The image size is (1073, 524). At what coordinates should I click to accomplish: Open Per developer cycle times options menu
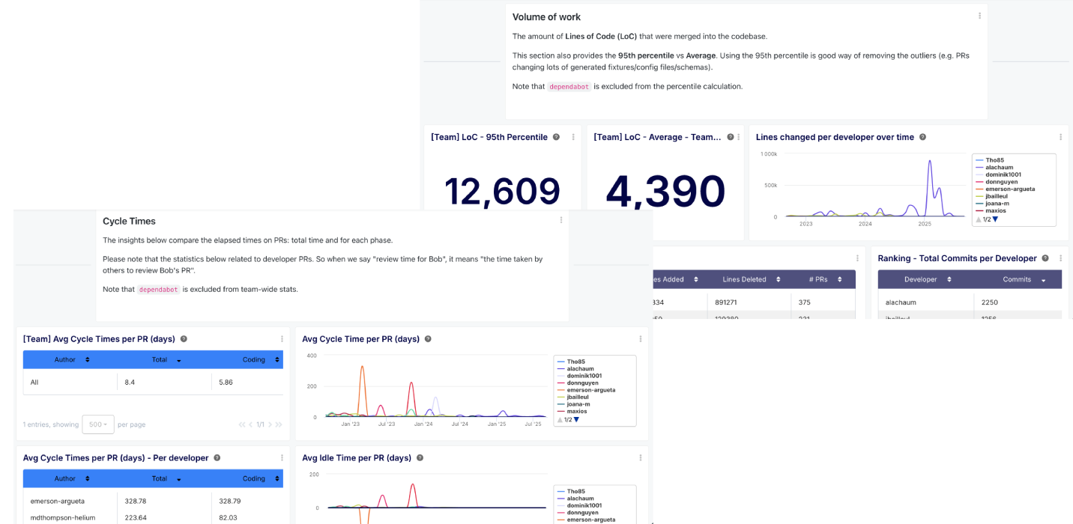[x=282, y=457]
